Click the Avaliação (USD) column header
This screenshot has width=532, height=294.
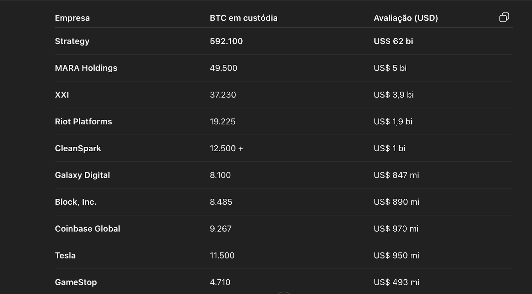[x=406, y=18]
